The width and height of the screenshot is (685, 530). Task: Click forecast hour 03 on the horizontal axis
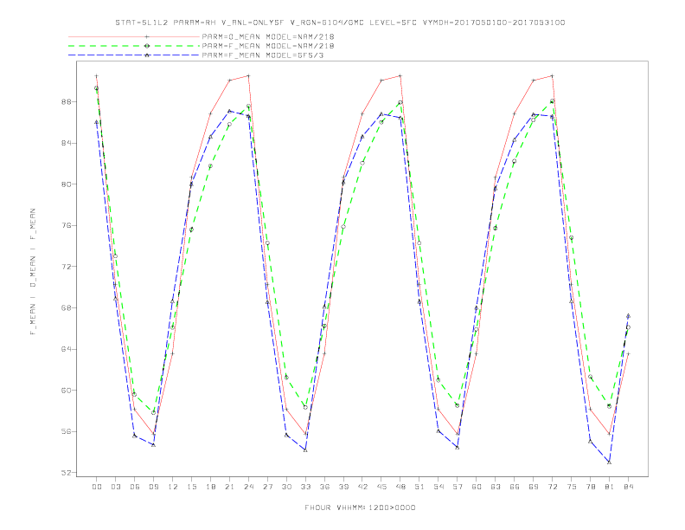click(x=115, y=487)
